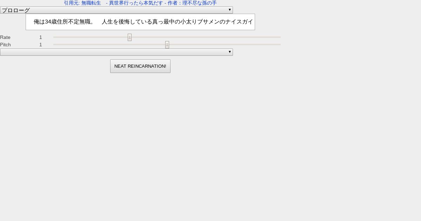Click the Rate label
Viewport: 421px width, 221px height.
5,37
